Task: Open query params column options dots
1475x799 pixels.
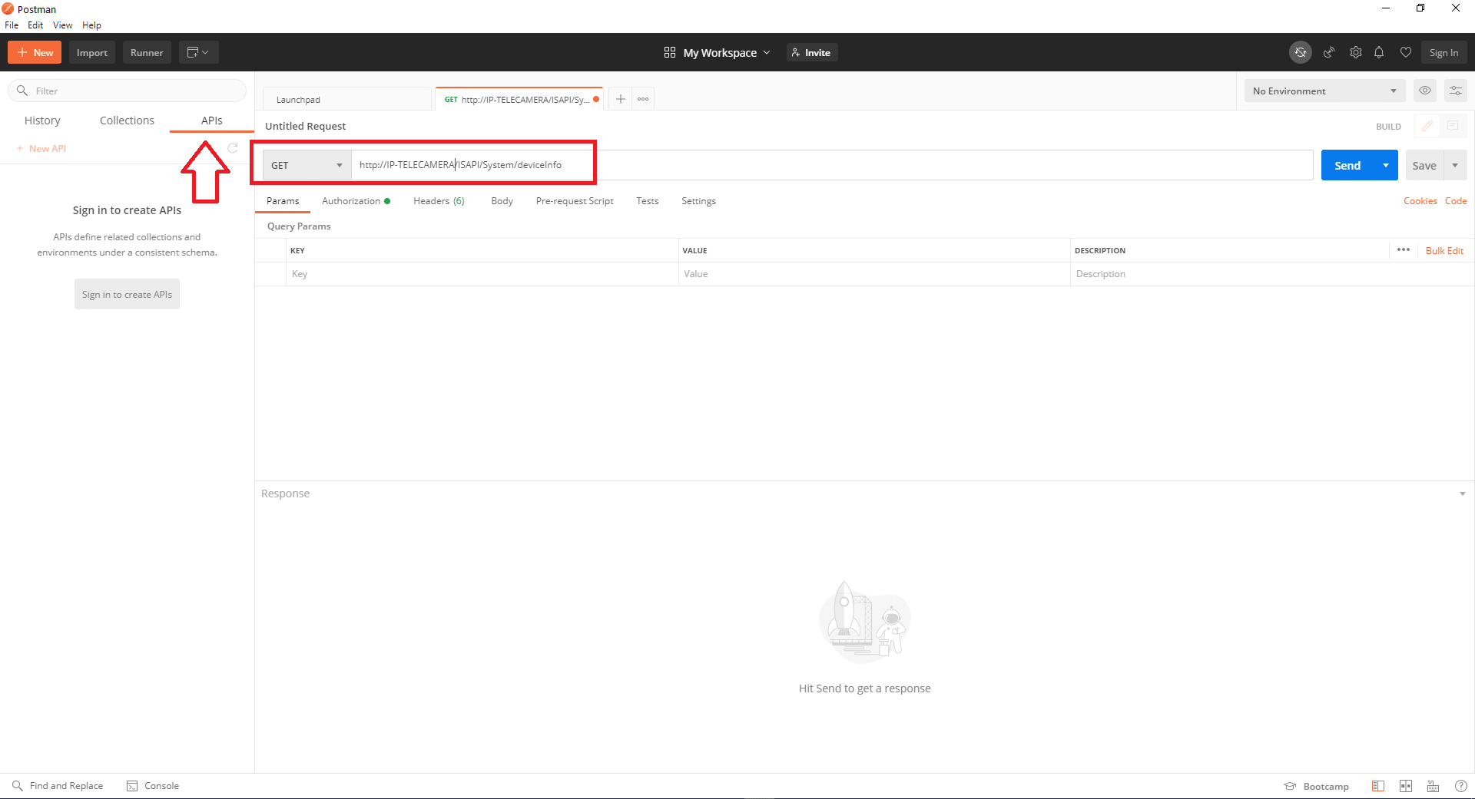Action: tap(1404, 250)
